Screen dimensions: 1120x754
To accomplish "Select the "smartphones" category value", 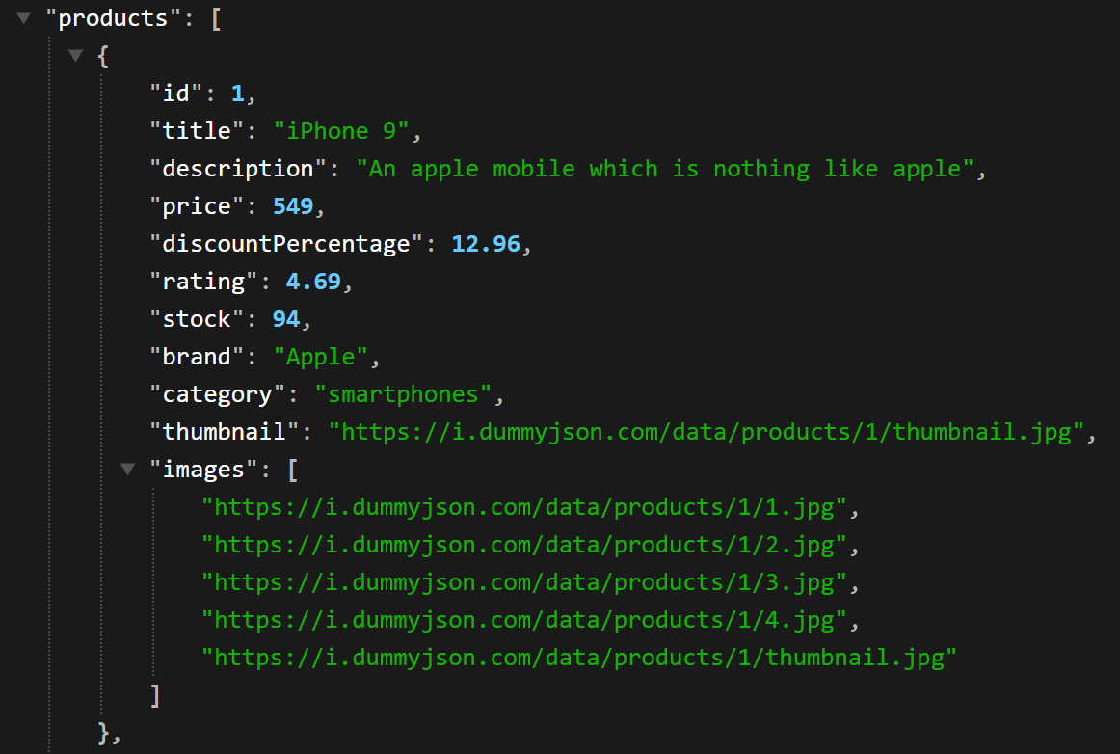I will 404,394.
